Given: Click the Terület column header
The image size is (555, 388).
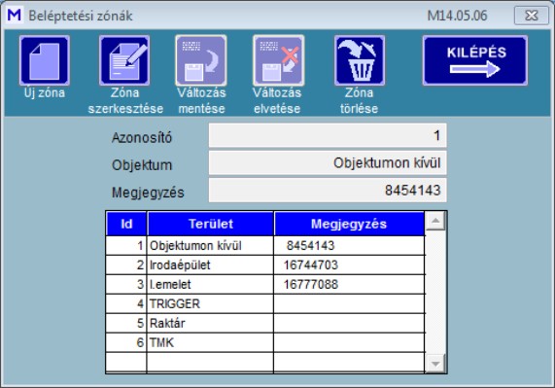Looking at the screenshot, I should click(x=211, y=224).
